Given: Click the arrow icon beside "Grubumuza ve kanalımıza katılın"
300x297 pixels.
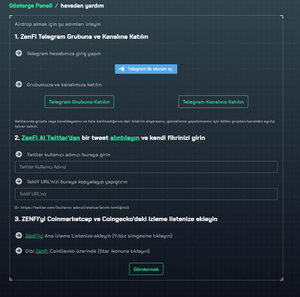Looking at the screenshot, I should coord(19,84).
